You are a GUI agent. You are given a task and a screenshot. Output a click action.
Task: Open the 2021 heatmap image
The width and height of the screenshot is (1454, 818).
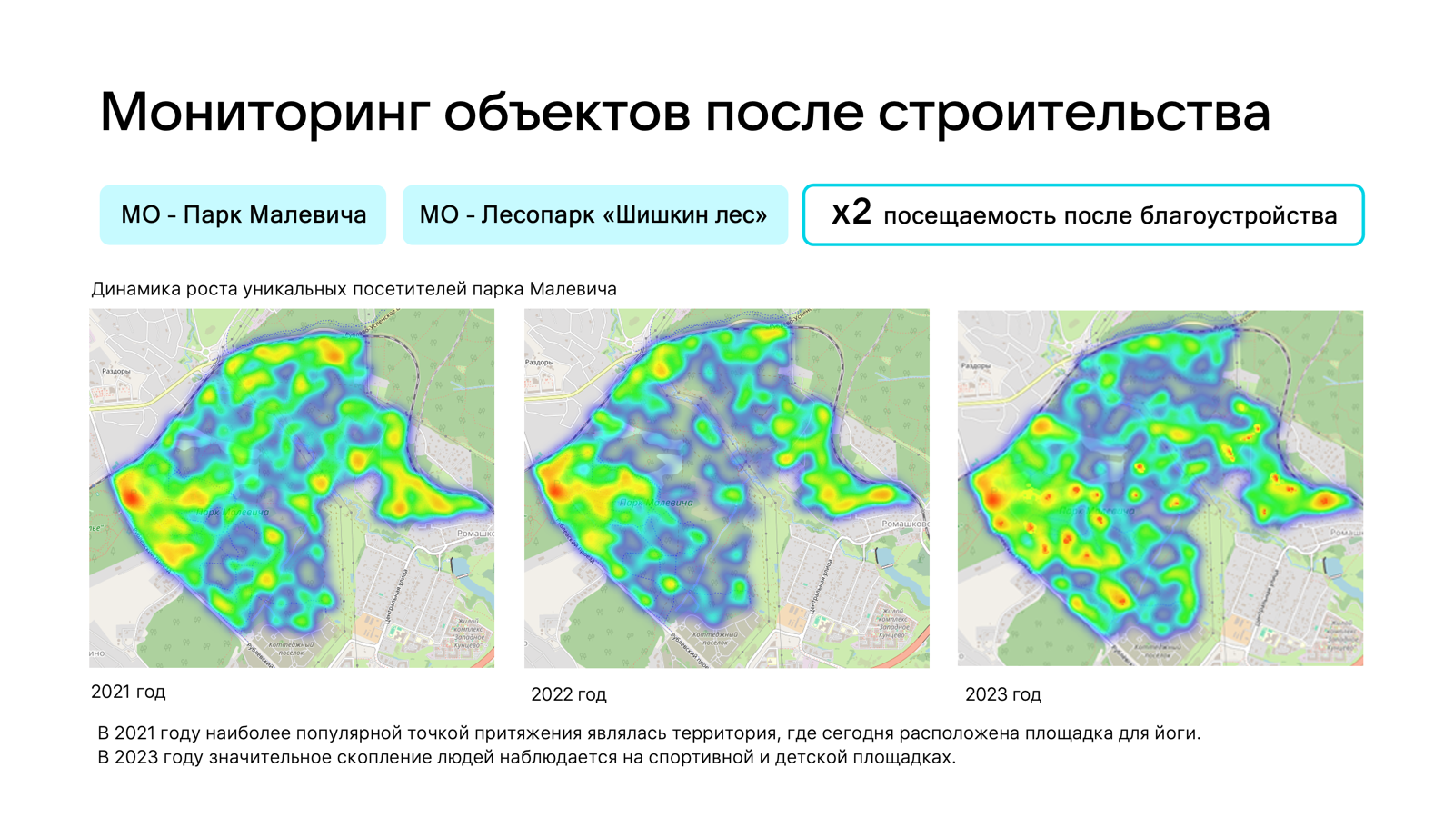292,488
